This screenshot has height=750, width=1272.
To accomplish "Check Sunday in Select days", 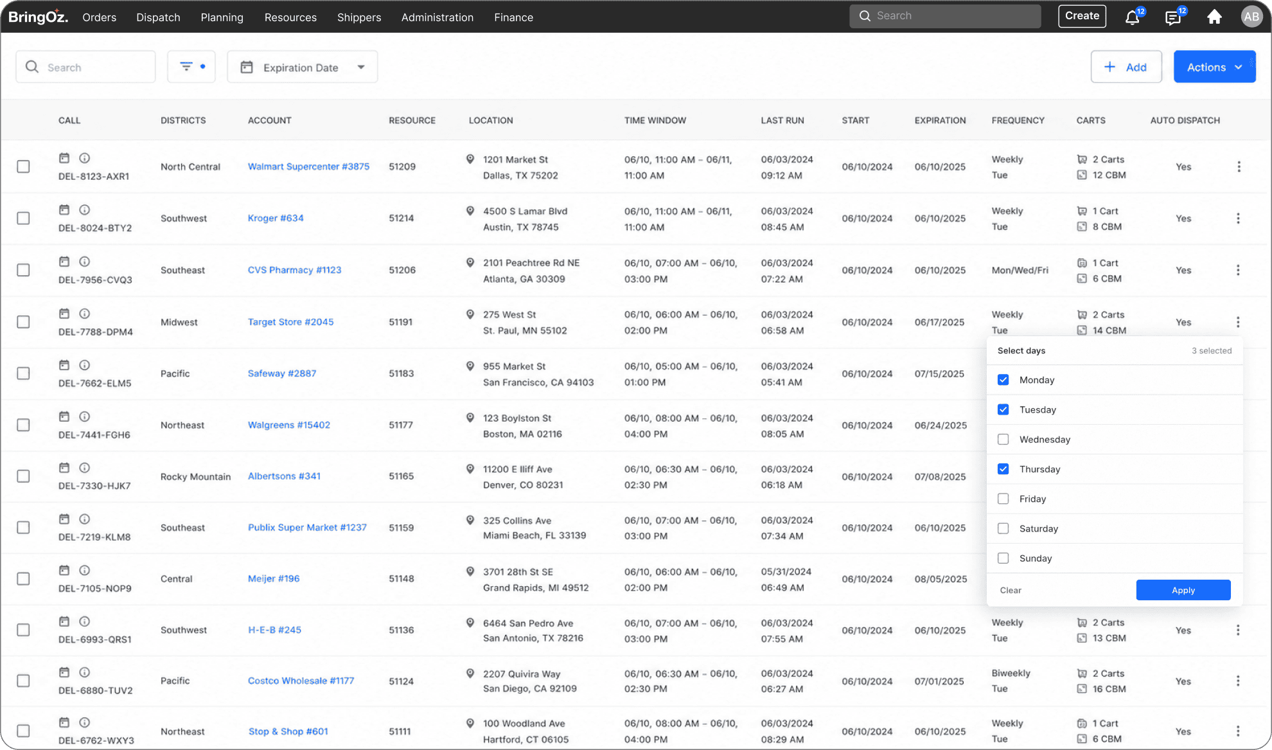I will [x=1003, y=558].
